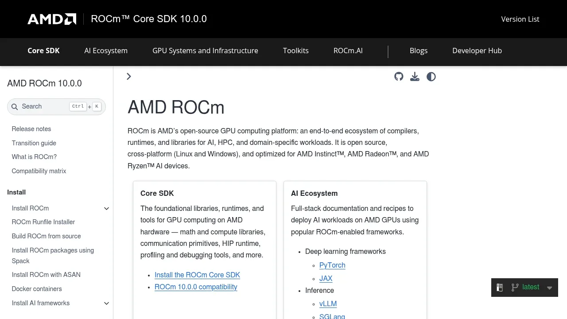Toggle the light/dark theme icon
The width and height of the screenshot is (567, 319).
(431, 77)
